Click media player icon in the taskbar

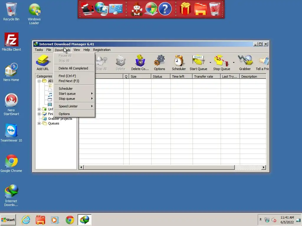tap(55, 220)
